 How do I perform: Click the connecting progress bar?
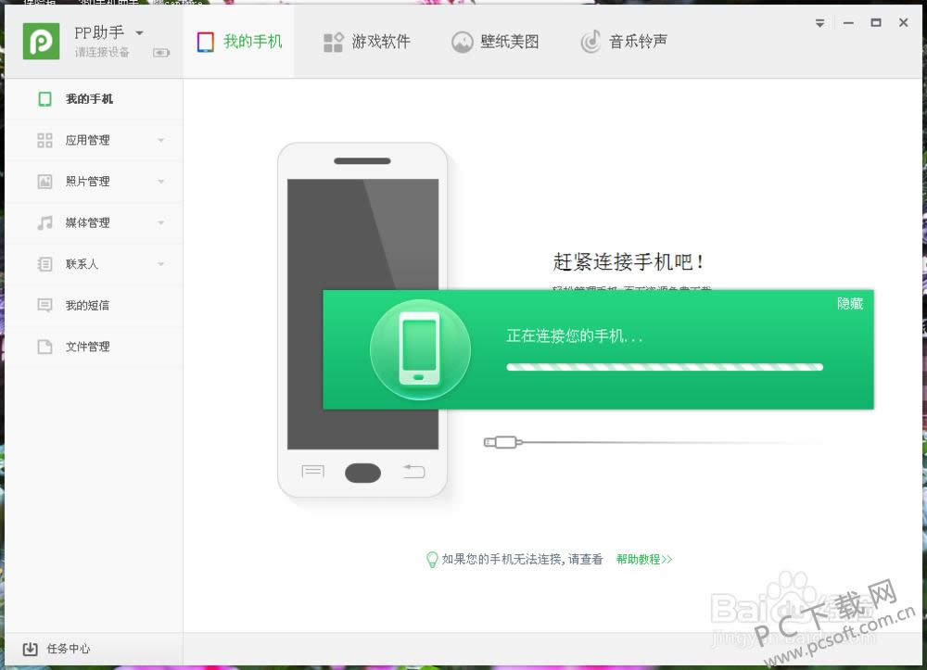click(664, 367)
